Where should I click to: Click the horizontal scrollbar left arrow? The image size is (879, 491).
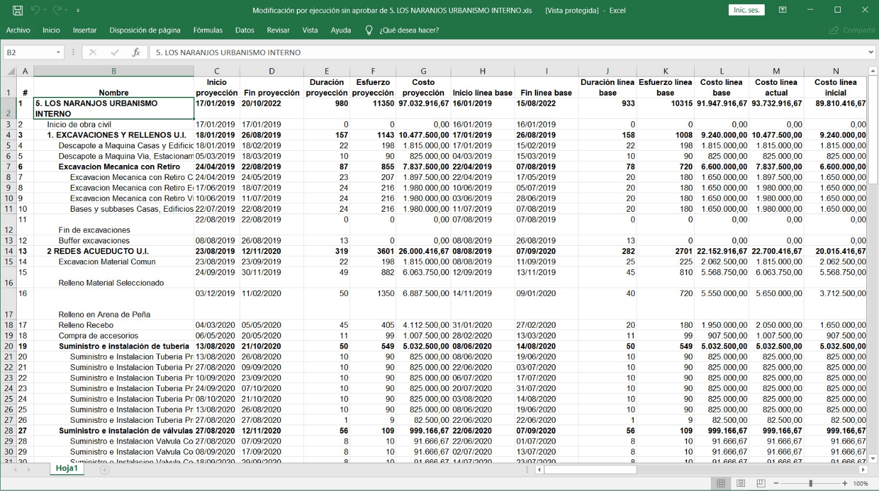point(539,470)
